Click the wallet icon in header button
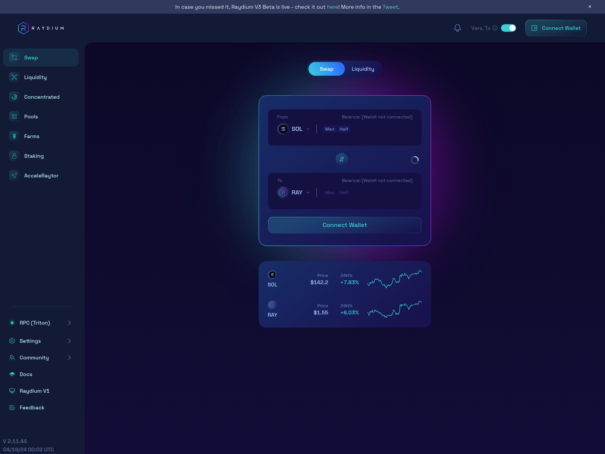This screenshot has width=605, height=454. point(534,28)
